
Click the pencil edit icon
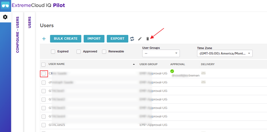140,39
